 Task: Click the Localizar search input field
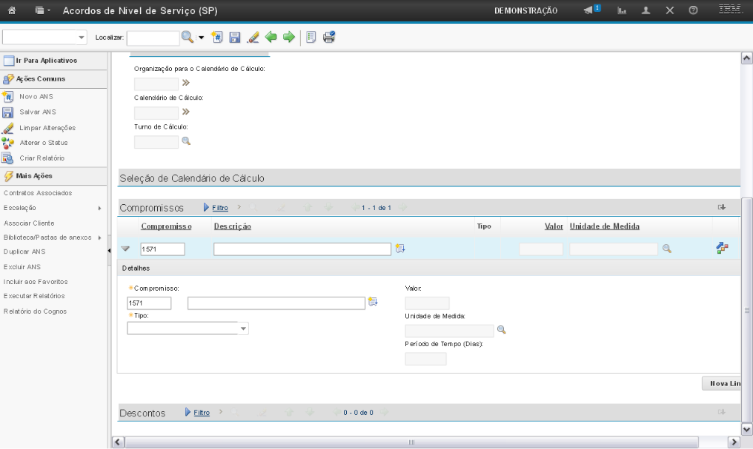(x=153, y=38)
